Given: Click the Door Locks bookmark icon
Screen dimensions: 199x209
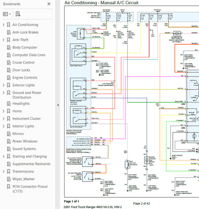Looking at the screenshot, I should coord(9,70).
